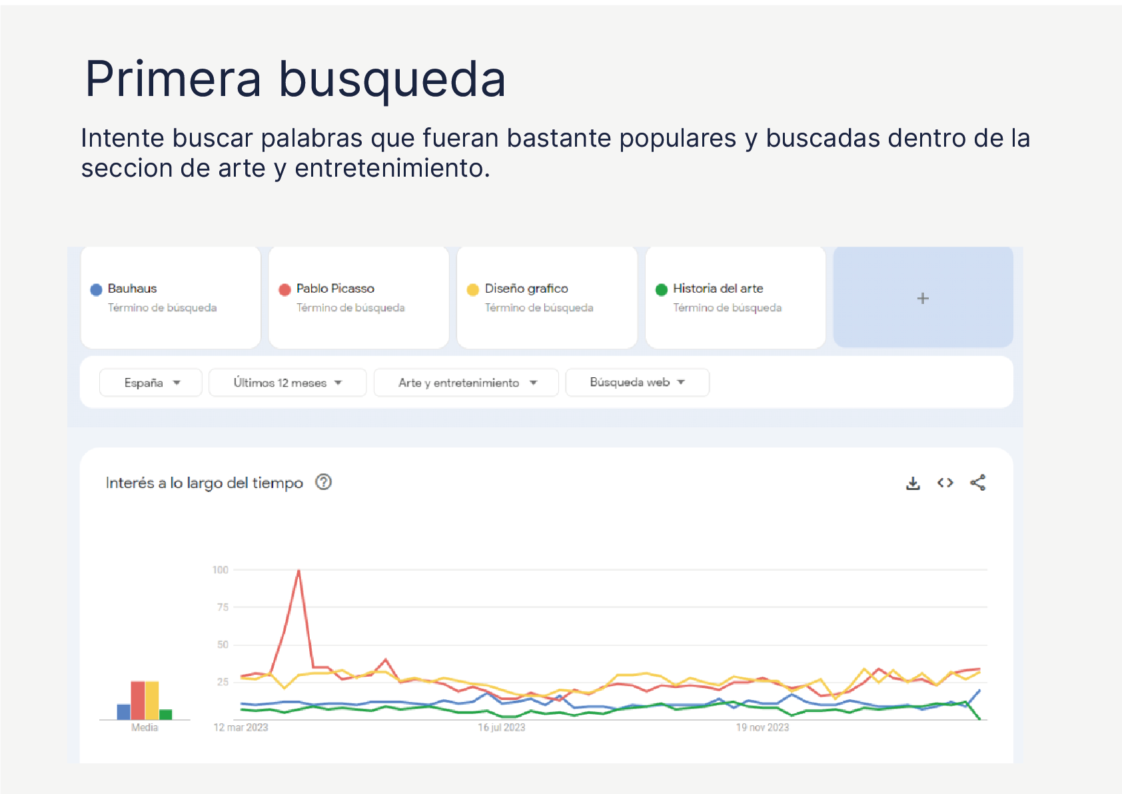
Task: Open the Arte y entretenimiento category dropdown
Action: tap(466, 383)
